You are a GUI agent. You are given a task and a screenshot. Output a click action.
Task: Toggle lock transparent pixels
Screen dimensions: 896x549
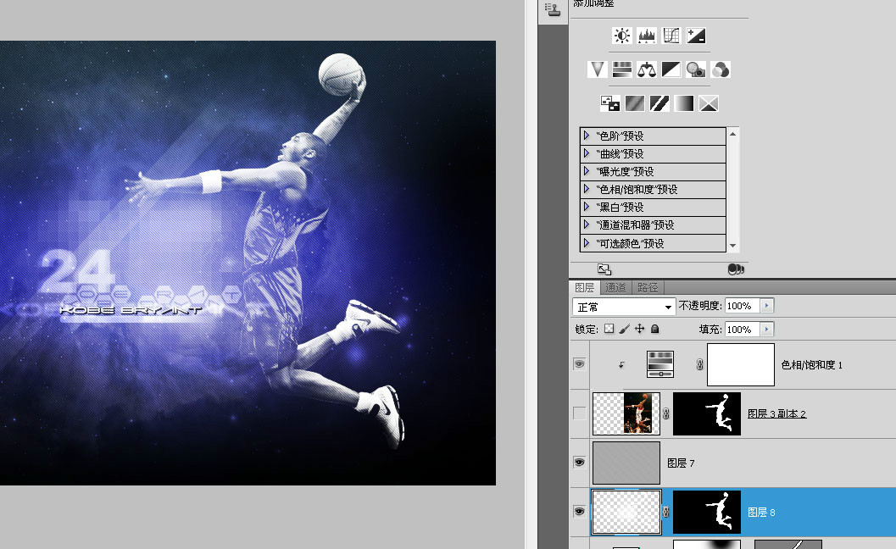click(609, 329)
